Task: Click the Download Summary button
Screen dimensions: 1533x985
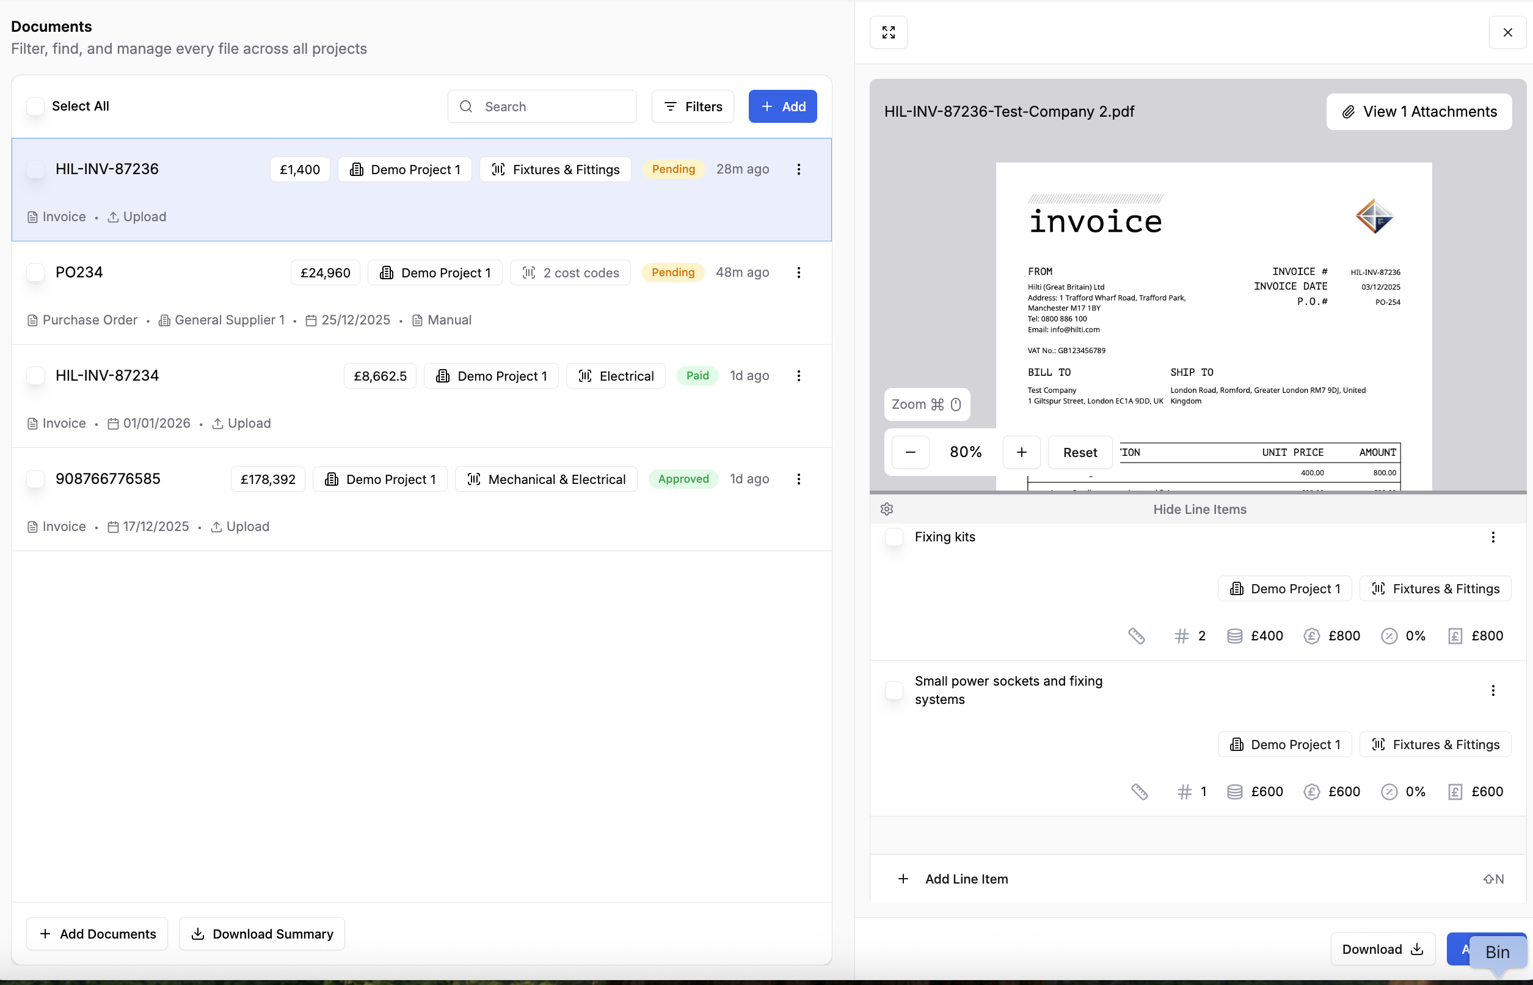Action: click(x=262, y=934)
